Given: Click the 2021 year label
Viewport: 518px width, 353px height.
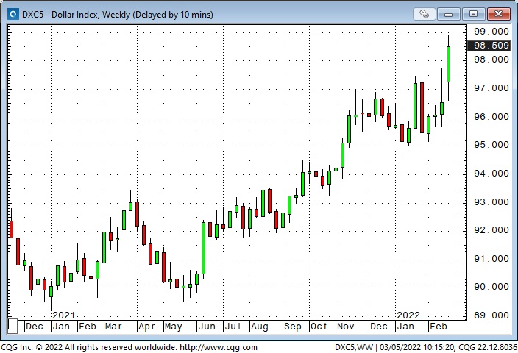Looking at the screenshot, I should click(x=64, y=315).
